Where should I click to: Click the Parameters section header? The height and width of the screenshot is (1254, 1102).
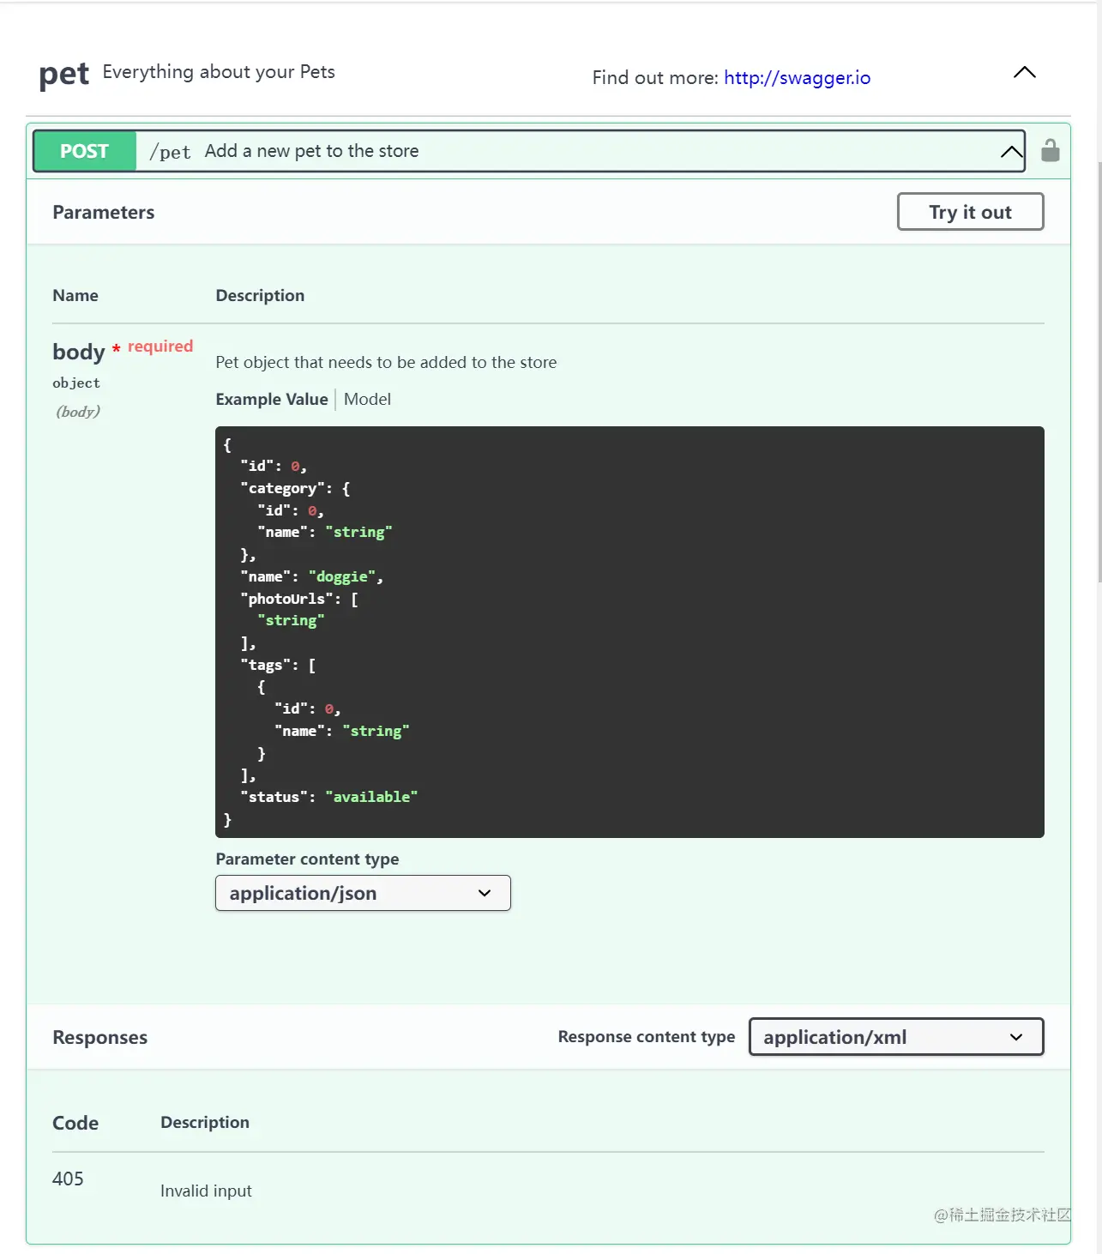pyautogui.click(x=104, y=213)
